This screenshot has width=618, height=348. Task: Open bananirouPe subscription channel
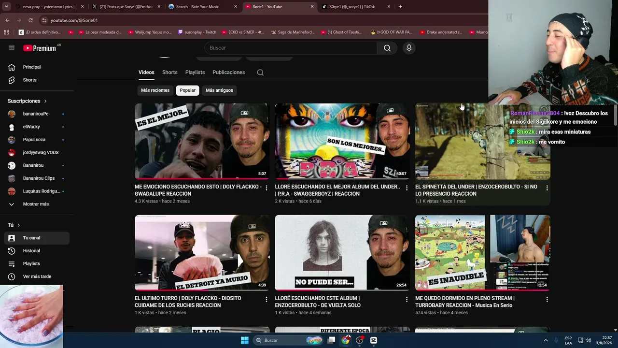37,114
